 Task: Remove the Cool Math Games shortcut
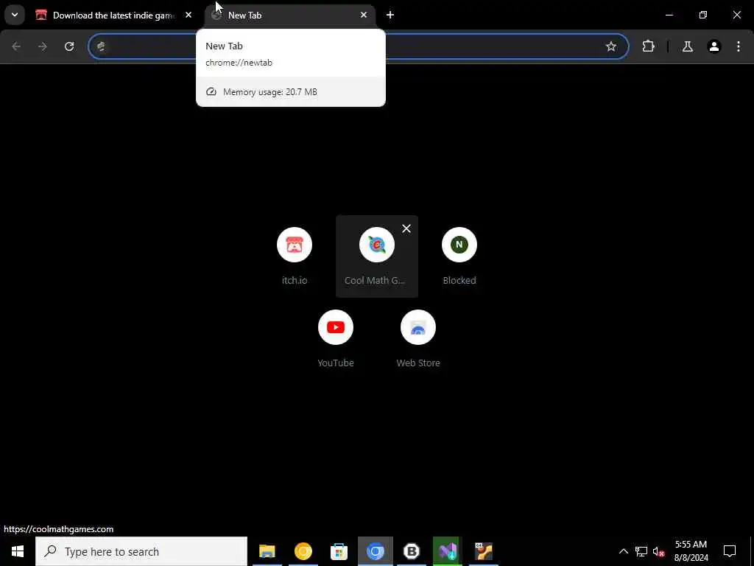[x=406, y=228]
